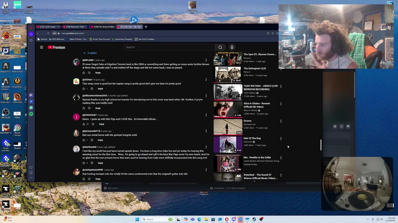
Task: Like the comment by @MR-In8bl
Action: [x=84, y=73]
